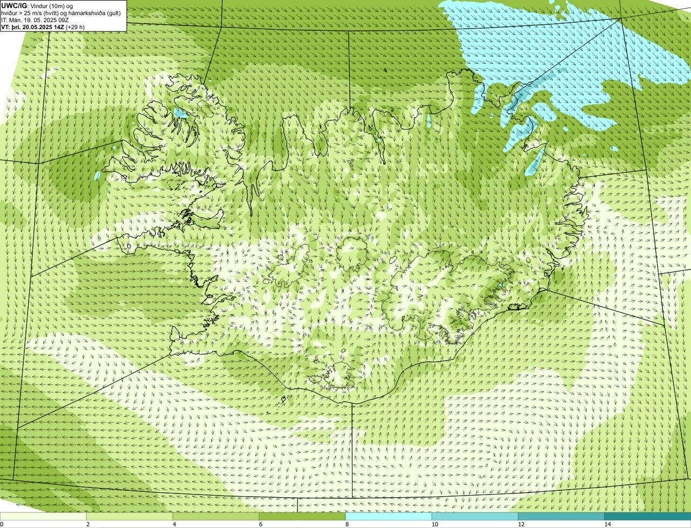Click the '10' label on the color scale
Image resolution: width=691 pixels, height=528 pixels.
(x=435, y=524)
